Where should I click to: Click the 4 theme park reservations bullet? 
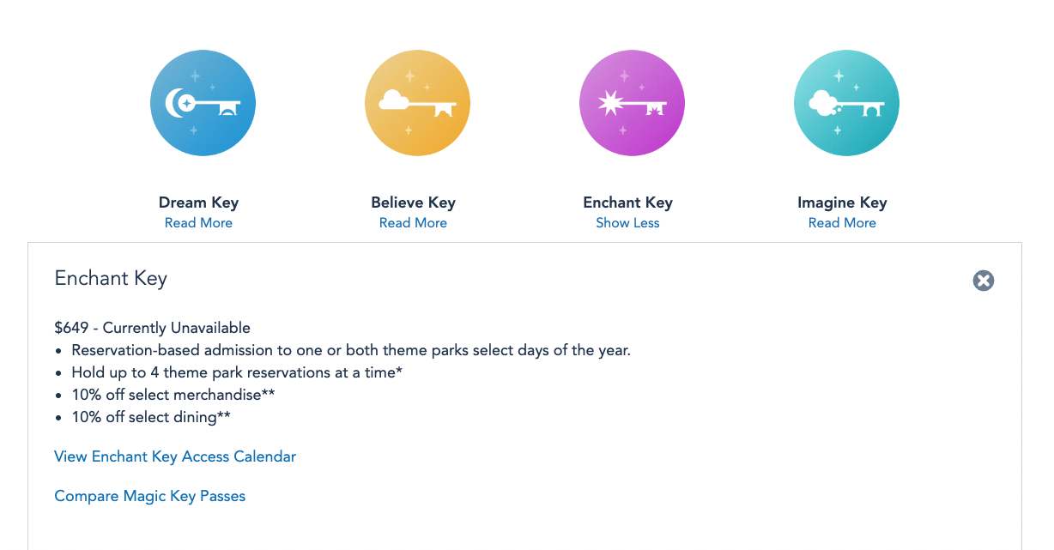[x=237, y=372]
